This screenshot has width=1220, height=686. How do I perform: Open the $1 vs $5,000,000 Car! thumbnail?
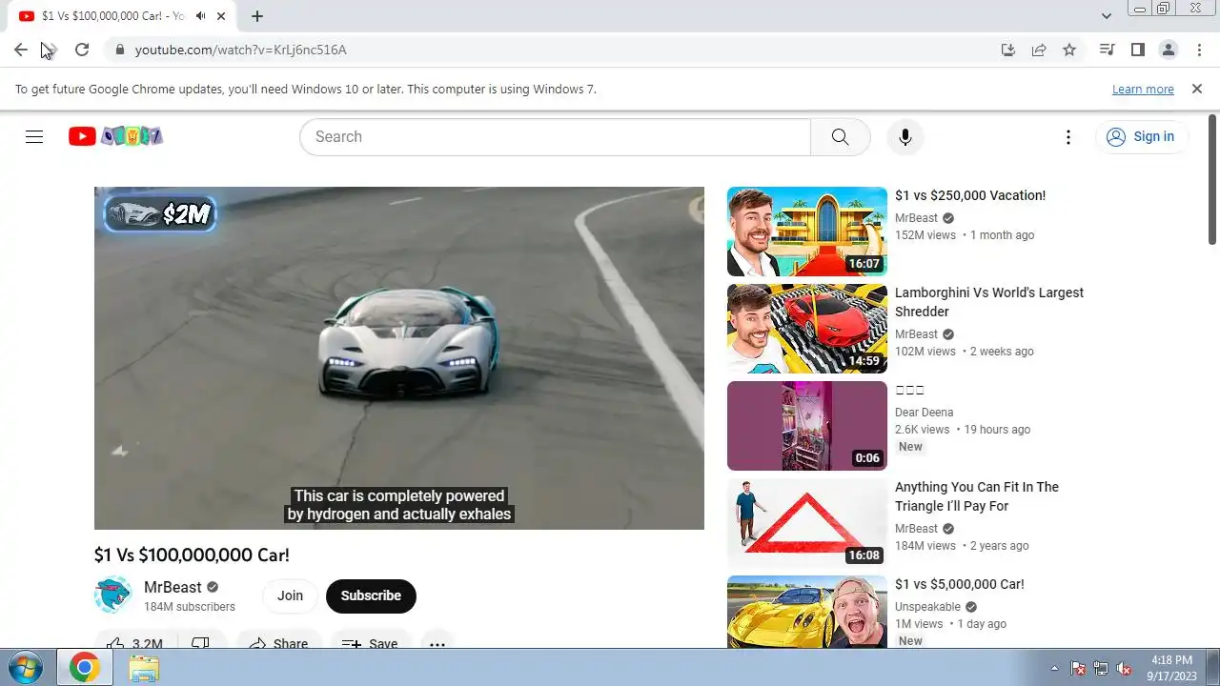point(807,612)
